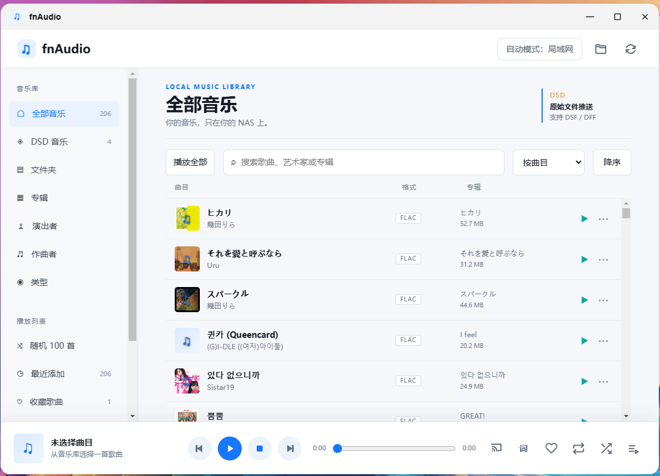Screen dimensions: 660x476
Task: Show lyrics with the 词 icon
Action: (523, 448)
